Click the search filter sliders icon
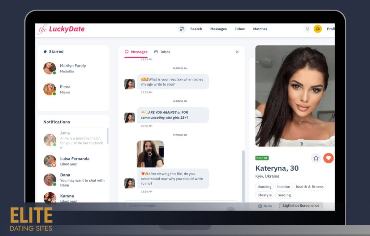Image resolution: width=370 pixels, height=236 pixels. pos(182,29)
